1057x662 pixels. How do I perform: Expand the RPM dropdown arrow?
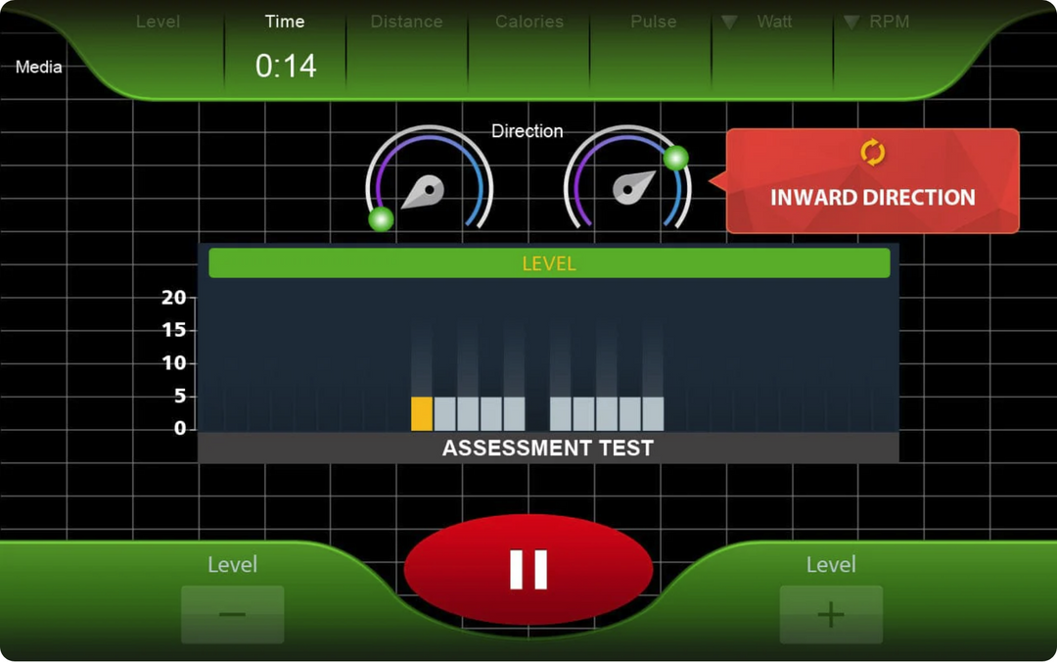point(851,23)
